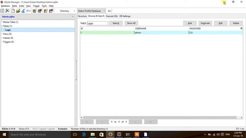
Task: Open the Table menu
Action: coord(15,6)
